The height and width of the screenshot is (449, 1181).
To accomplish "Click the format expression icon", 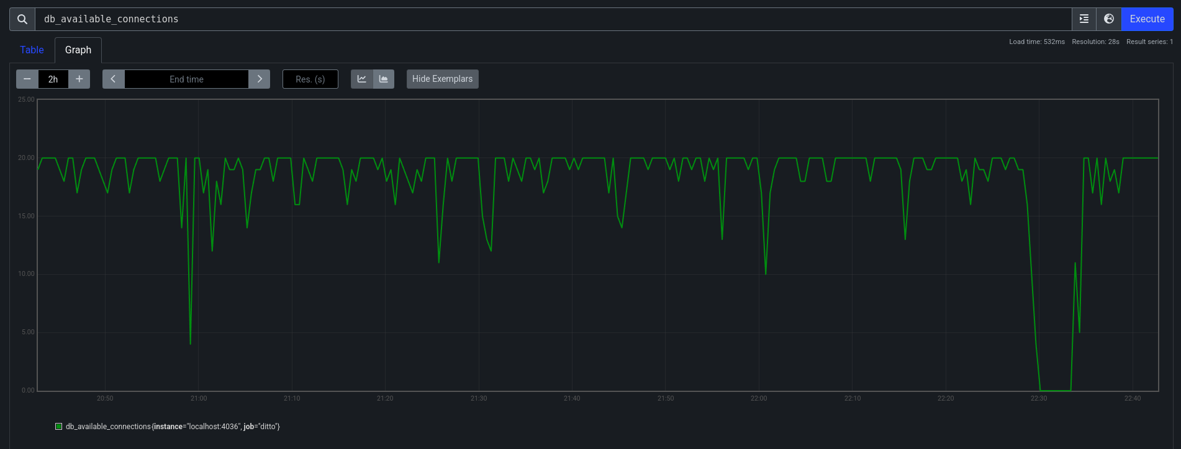I will point(1084,19).
